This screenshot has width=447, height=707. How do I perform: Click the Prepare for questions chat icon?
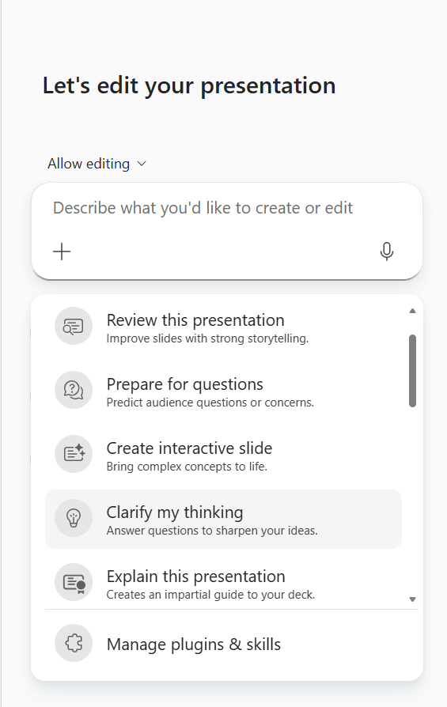pyautogui.click(x=74, y=390)
